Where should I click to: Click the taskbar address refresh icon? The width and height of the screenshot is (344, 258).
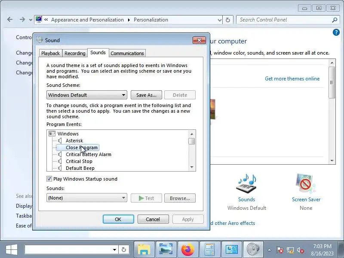point(124,250)
